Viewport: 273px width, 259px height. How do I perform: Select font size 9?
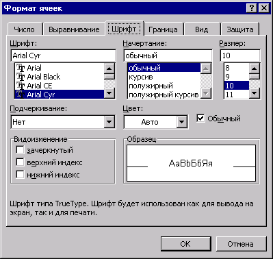point(236,77)
